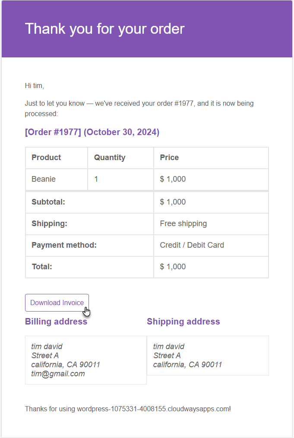
Task: Click the Beanie quantity value 1
Action: (96, 179)
